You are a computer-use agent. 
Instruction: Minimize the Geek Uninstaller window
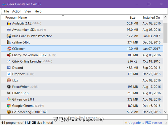(137, 4)
